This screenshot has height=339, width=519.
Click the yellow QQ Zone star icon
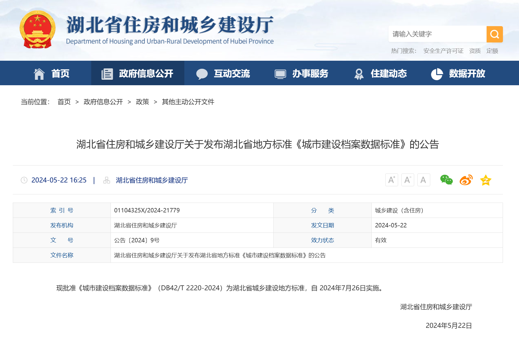coord(486,180)
